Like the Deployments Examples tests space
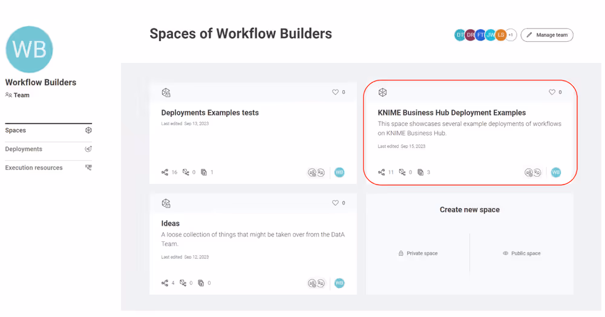Viewport: 605px width, 317px height. tap(335, 93)
